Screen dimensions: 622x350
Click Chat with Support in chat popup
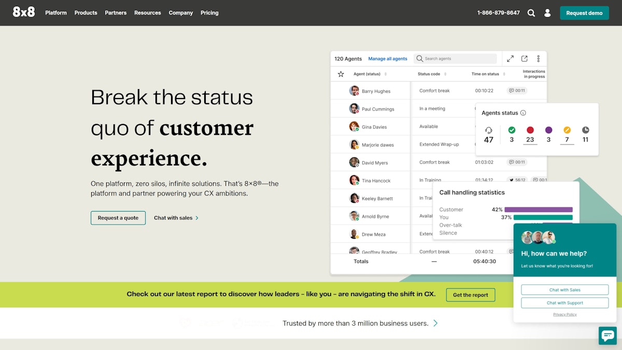tap(565, 303)
